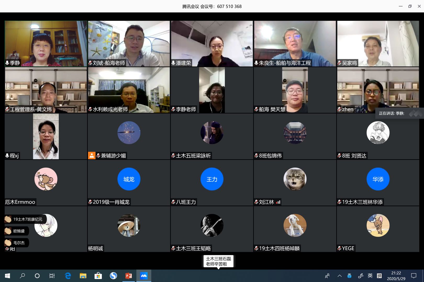Viewport: 424px width, 282px height.
Task: Open Windows Task View
Action: (x=52, y=276)
